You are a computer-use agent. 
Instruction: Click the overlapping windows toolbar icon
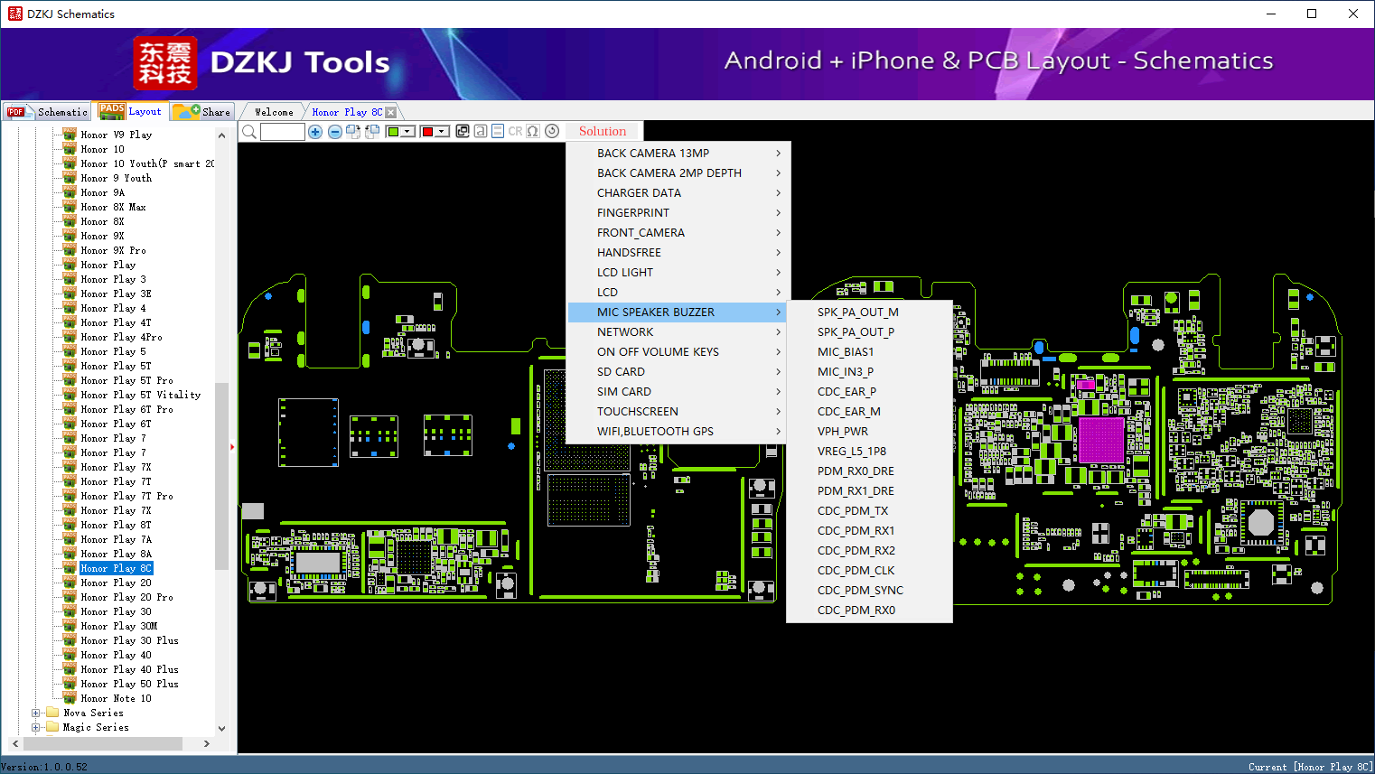(463, 131)
